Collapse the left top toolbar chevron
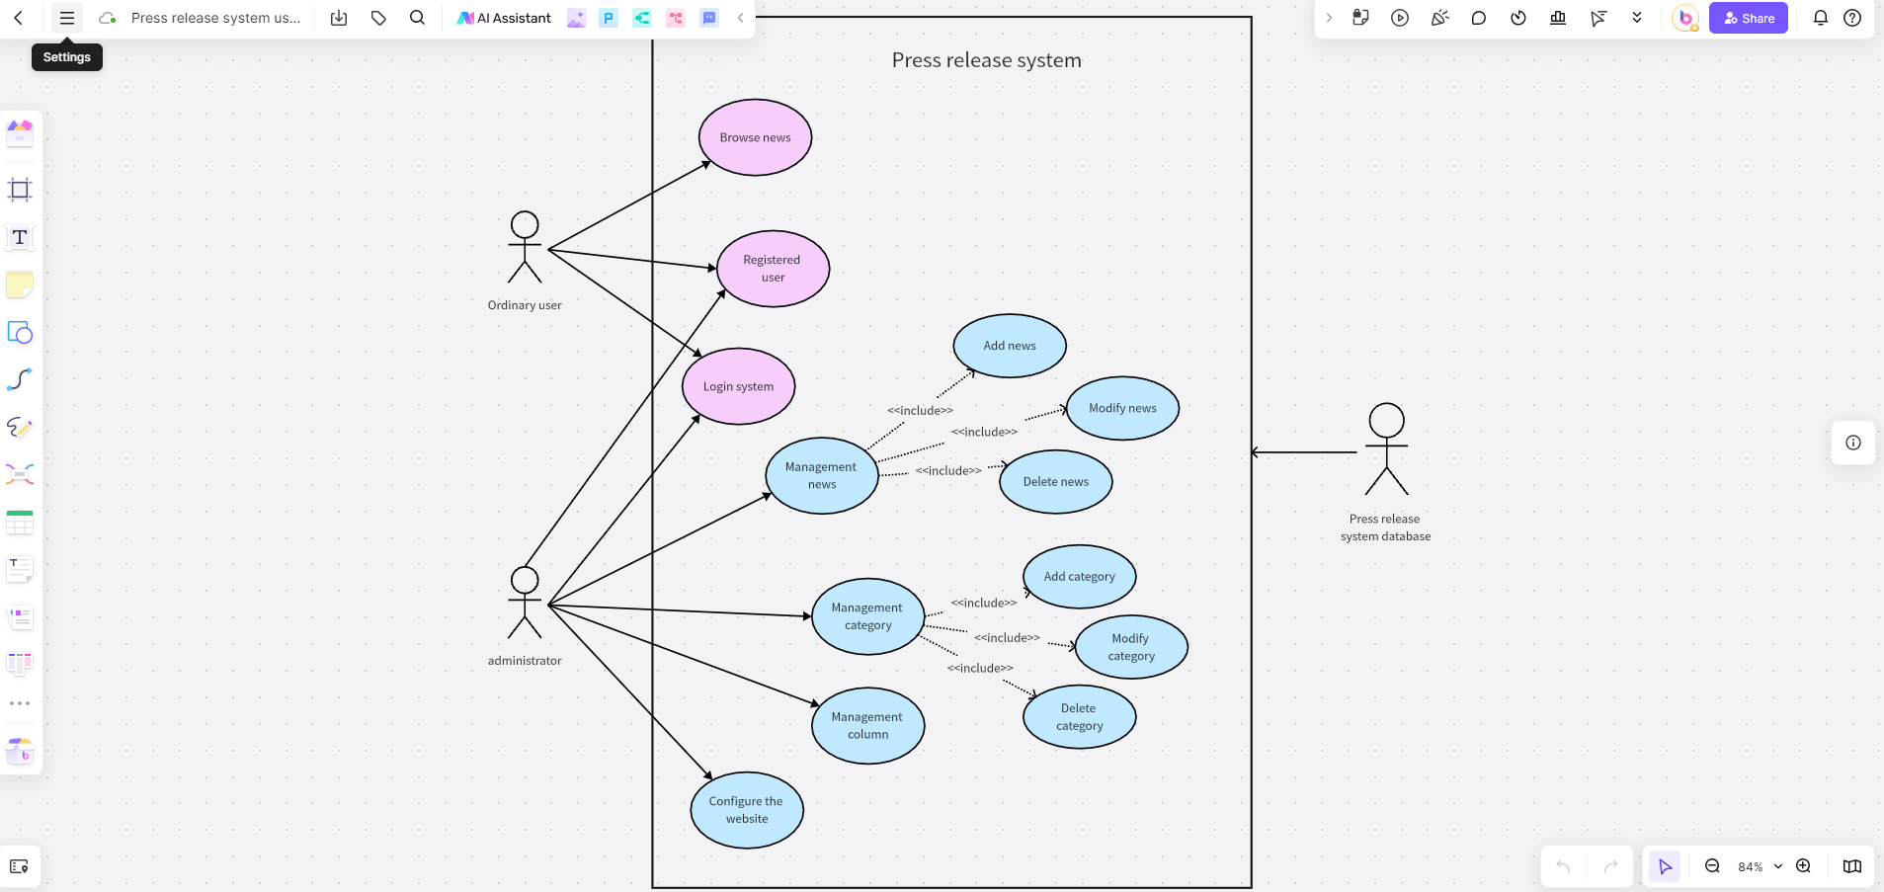This screenshot has width=1884, height=892. [x=740, y=18]
